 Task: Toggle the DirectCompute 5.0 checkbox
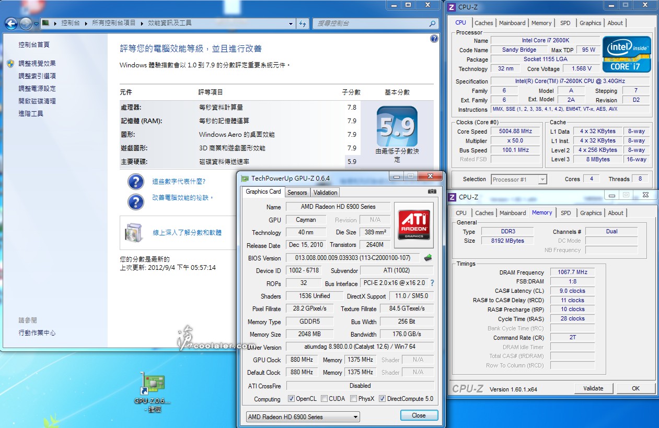tap(382, 399)
